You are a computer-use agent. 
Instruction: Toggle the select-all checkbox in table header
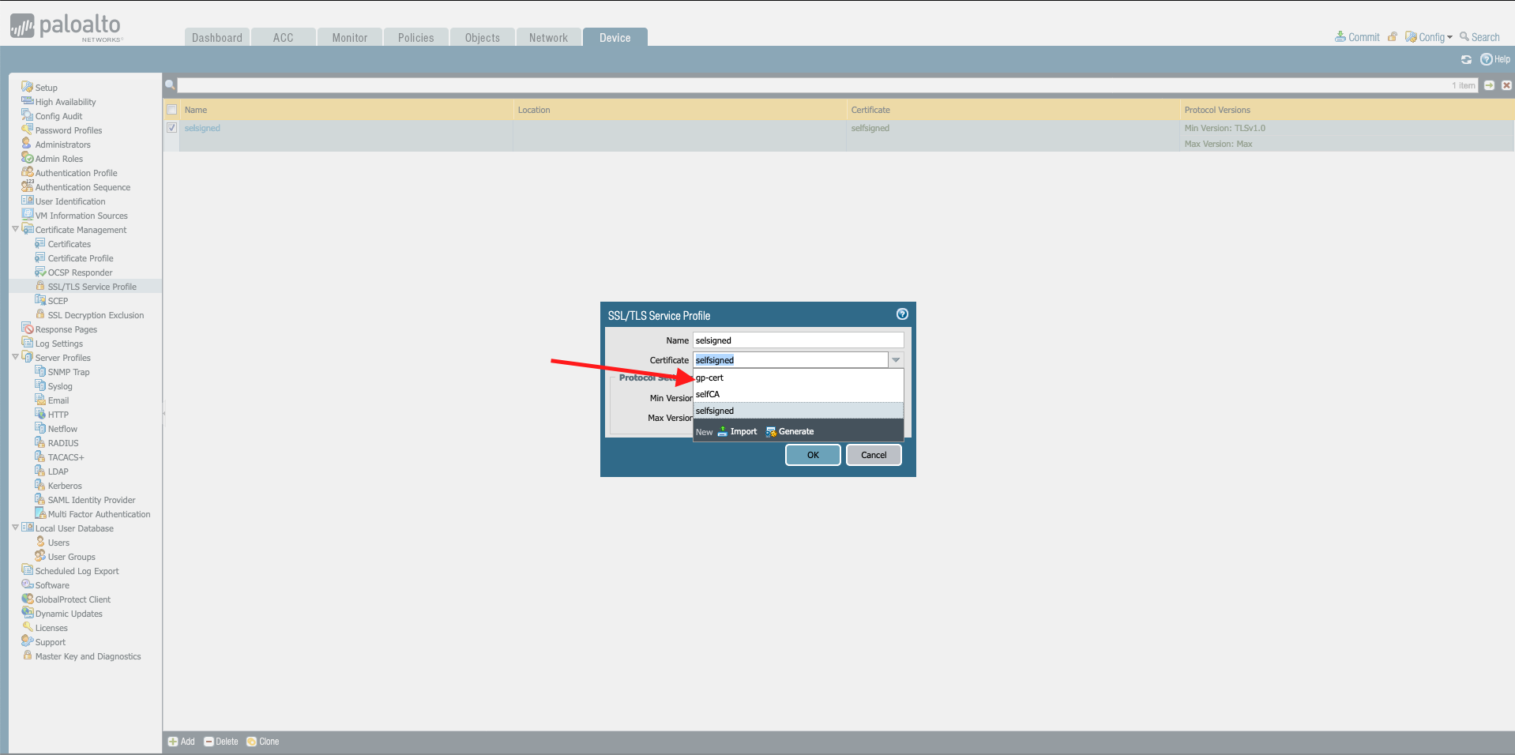coord(171,110)
